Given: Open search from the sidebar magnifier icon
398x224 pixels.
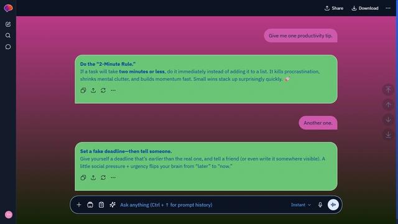Looking at the screenshot, I should click(x=8, y=35).
